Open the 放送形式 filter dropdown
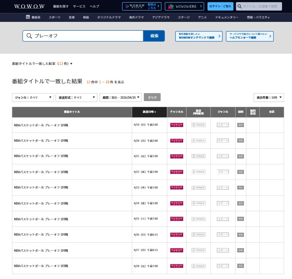 point(76,97)
